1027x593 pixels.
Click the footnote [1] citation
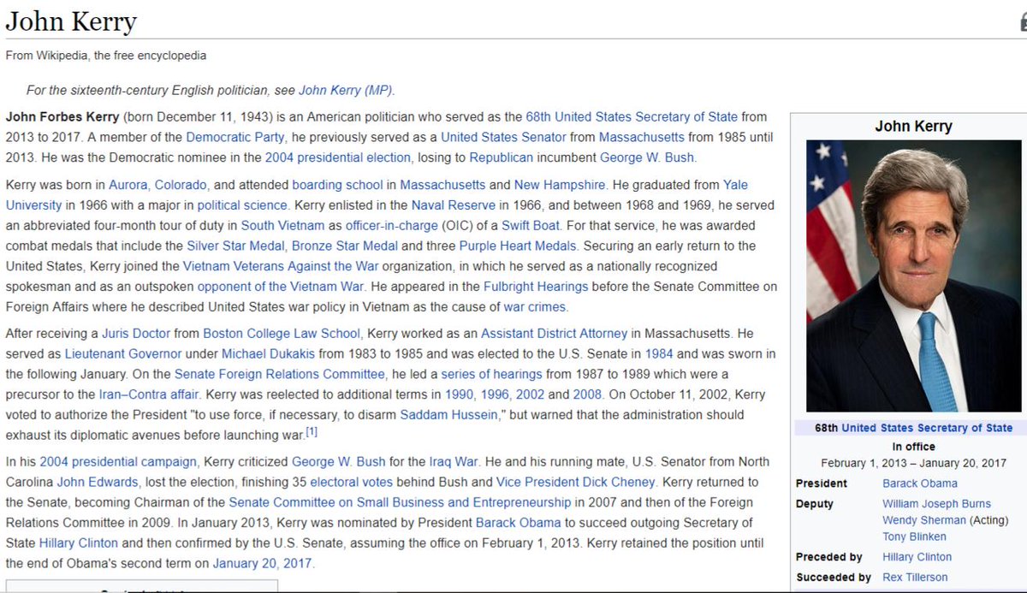[312, 432]
